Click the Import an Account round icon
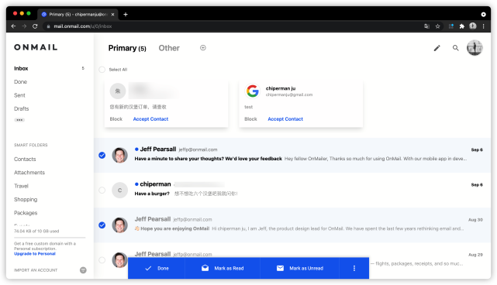The width and height of the screenshot is (497, 285). [83, 270]
